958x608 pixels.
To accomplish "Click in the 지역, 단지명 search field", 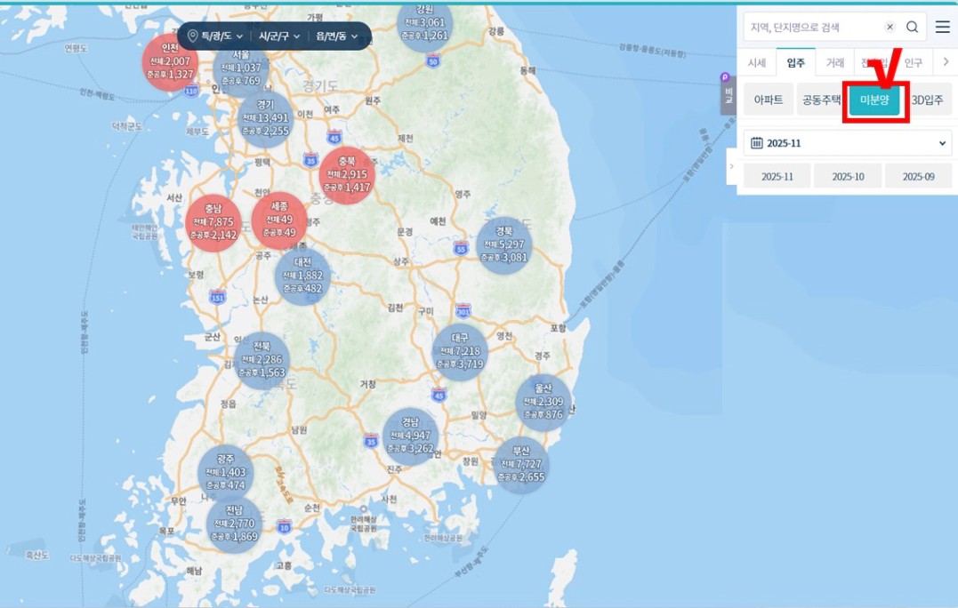I will (809, 28).
